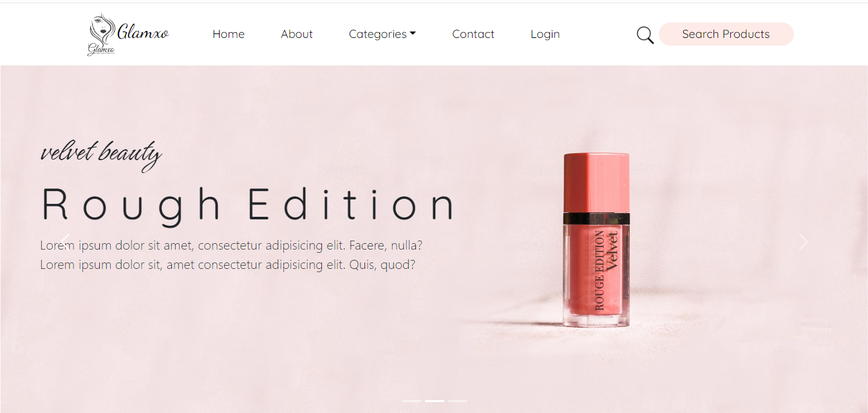868x413 pixels.
Task: Click the Login link in navbar
Action: [545, 34]
